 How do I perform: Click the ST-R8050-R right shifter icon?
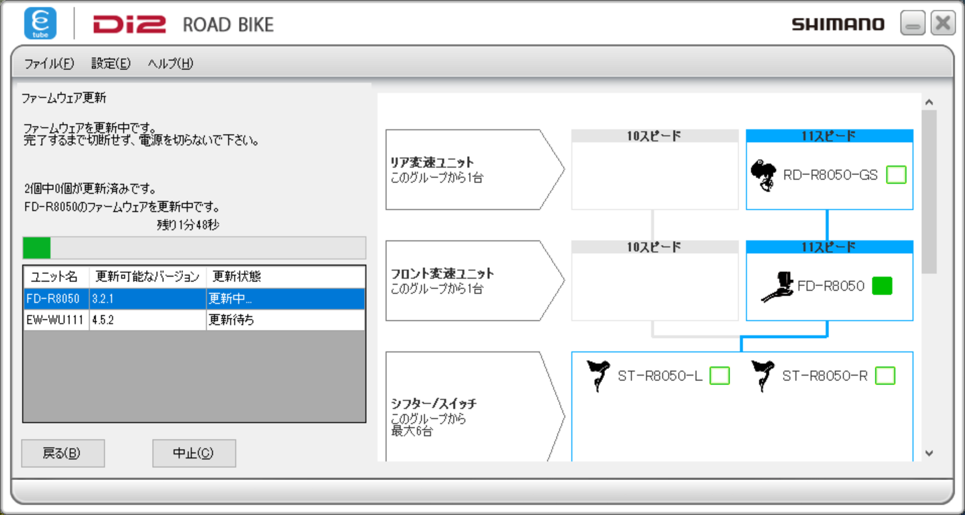pos(762,376)
